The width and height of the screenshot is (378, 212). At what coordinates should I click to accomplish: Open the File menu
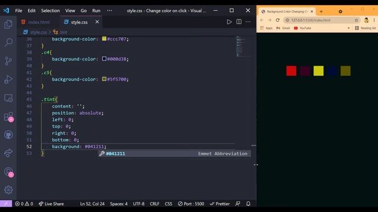(x=18, y=11)
